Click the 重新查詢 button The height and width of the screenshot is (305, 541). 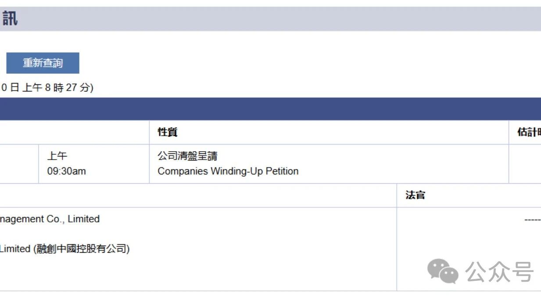tap(43, 63)
